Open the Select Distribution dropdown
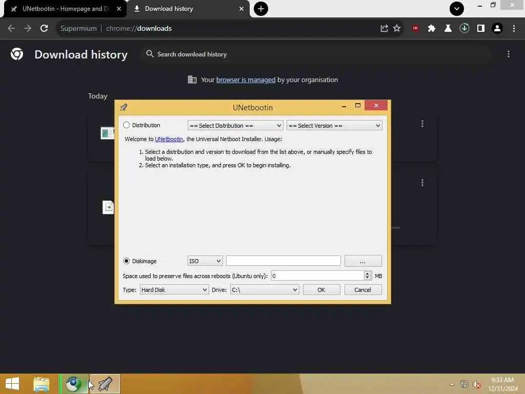The image size is (525, 394). [x=235, y=126]
